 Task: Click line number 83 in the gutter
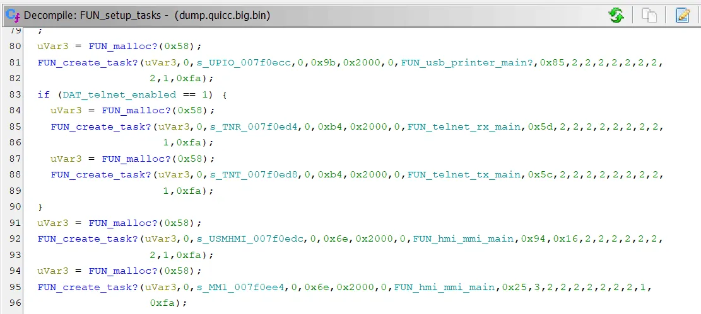tap(15, 94)
